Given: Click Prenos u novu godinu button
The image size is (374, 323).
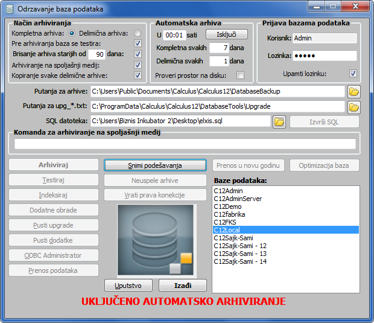Looking at the screenshot, I should (249, 165).
